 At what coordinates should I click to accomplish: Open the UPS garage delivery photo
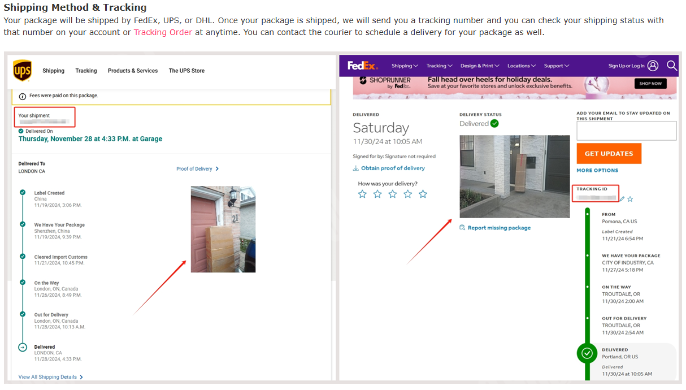pyautogui.click(x=223, y=229)
